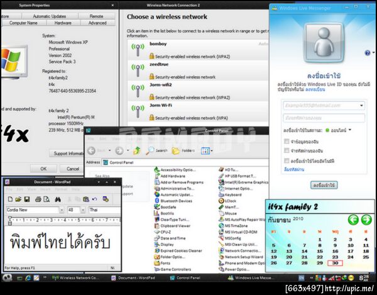Open Keyboard applet in Control Panel

(x=230, y=194)
